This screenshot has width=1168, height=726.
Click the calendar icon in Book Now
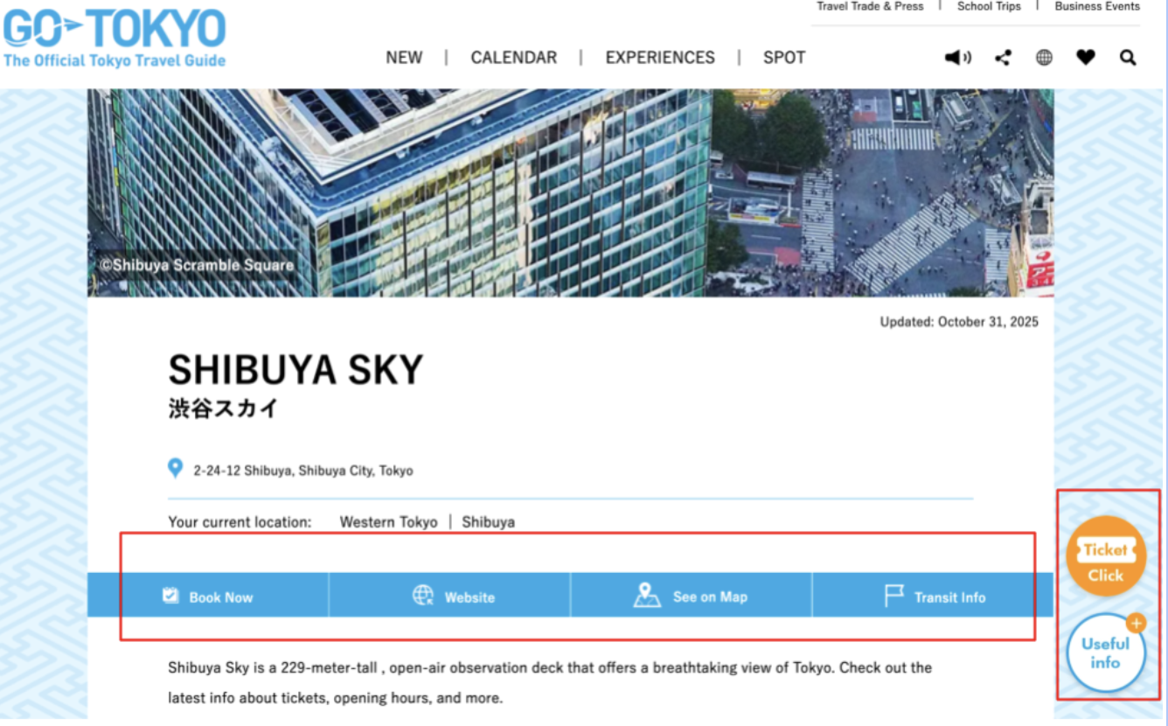(x=170, y=596)
